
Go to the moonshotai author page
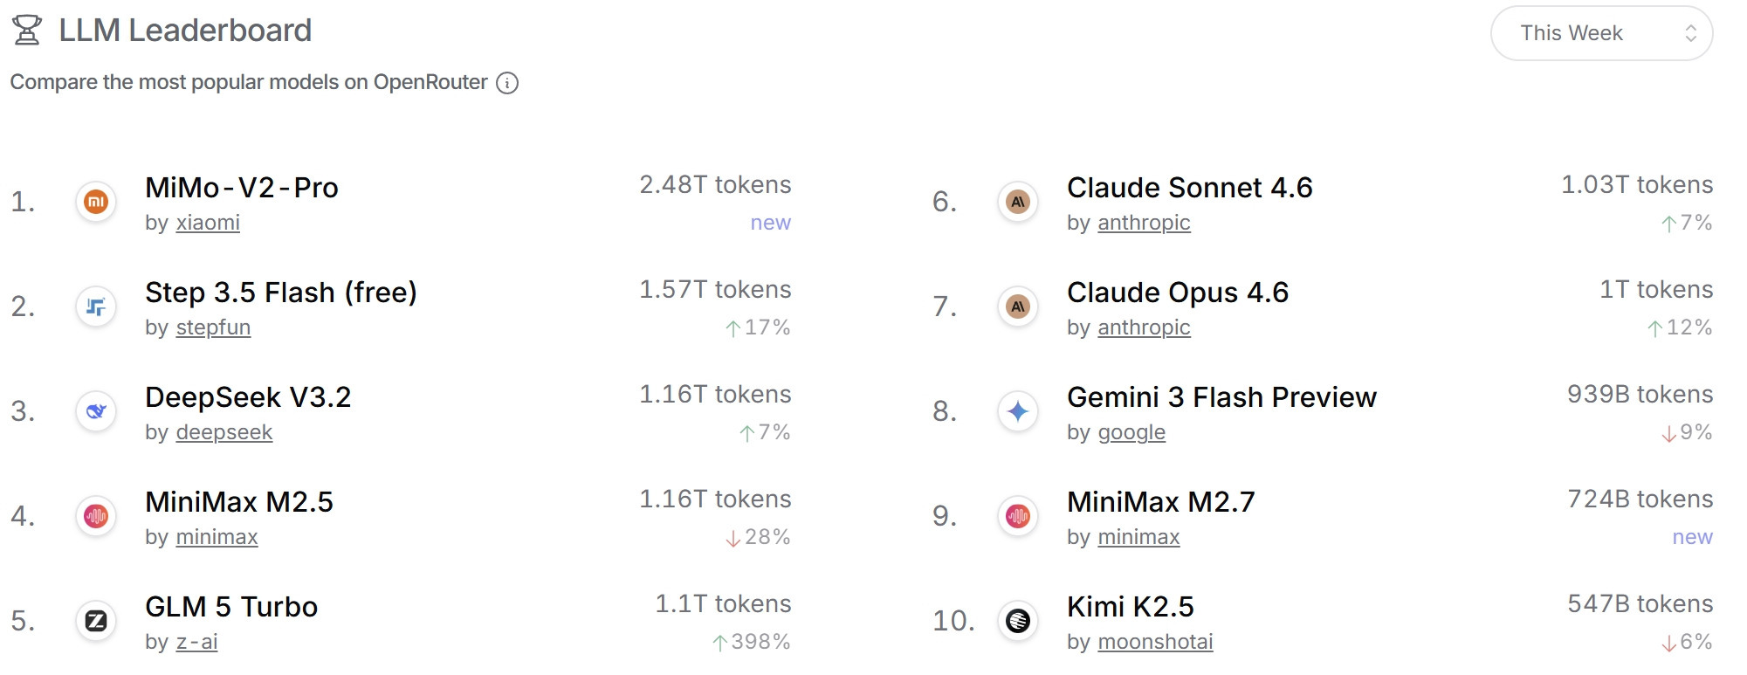1155,642
